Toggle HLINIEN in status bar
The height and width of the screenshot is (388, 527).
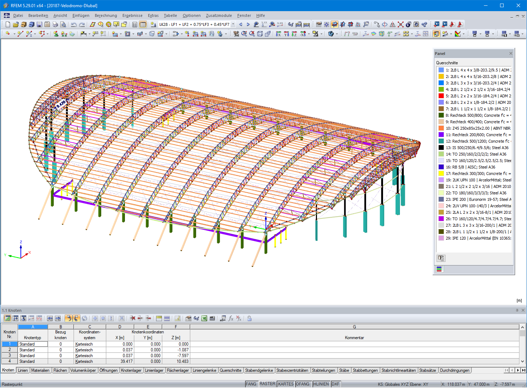pos(321,384)
